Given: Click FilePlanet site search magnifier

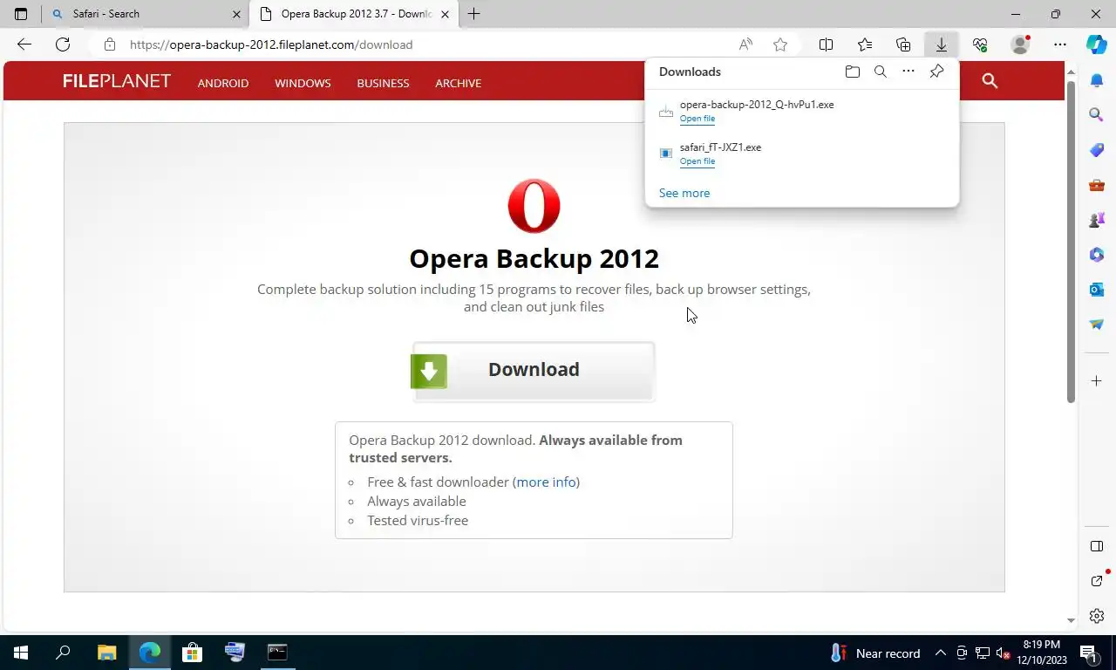Looking at the screenshot, I should tap(990, 81).
